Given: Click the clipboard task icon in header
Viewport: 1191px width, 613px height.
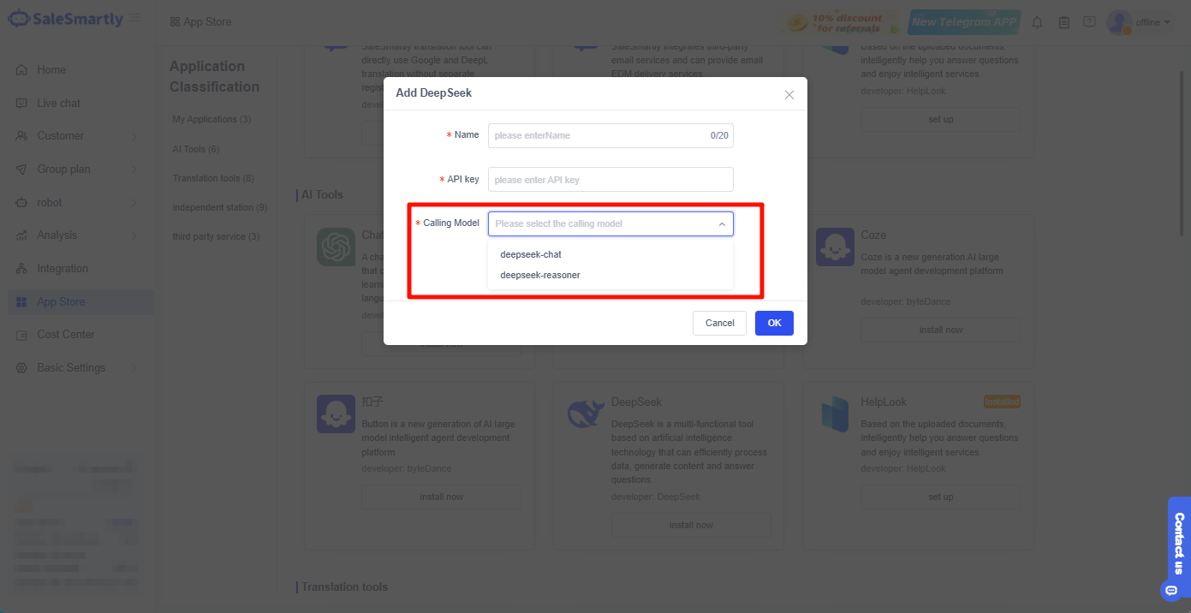Looking at the screenshot, I should pos(1063,22).
